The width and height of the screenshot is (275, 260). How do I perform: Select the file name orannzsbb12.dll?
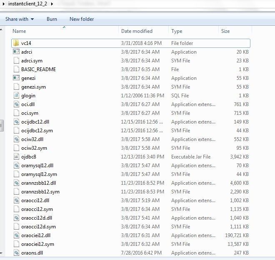(x=39, y=183)
